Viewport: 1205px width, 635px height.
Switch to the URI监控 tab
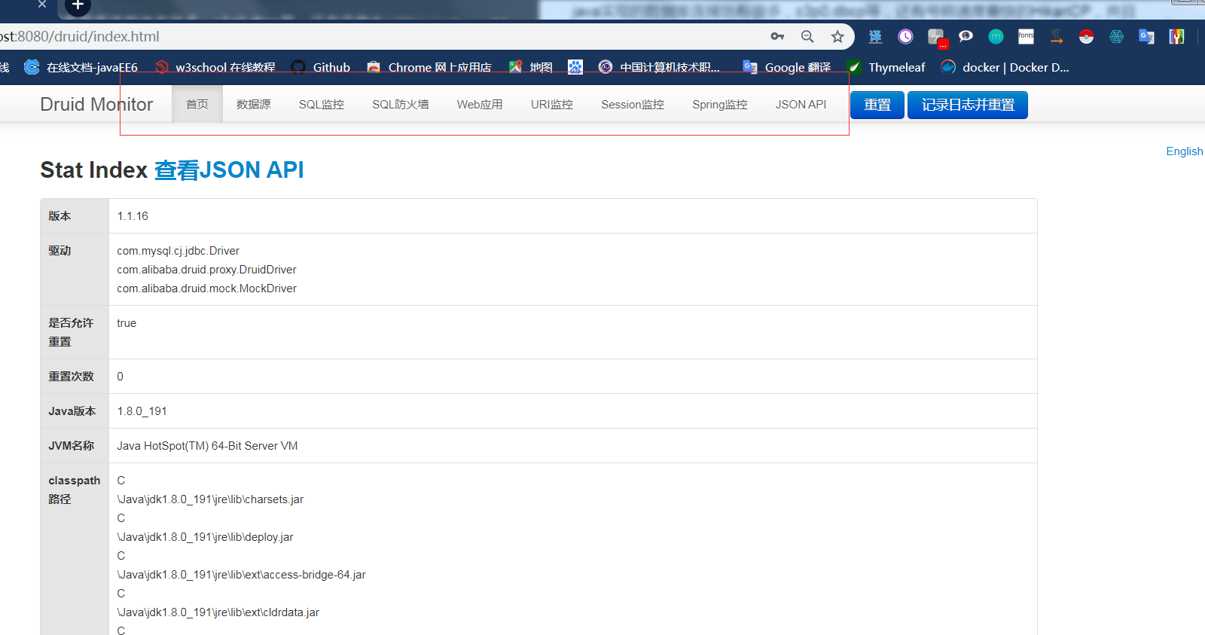(x=552, y=104)
